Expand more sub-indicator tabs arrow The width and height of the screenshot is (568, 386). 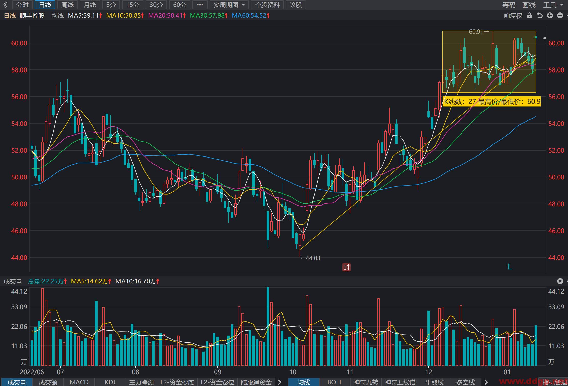(280, 382)
